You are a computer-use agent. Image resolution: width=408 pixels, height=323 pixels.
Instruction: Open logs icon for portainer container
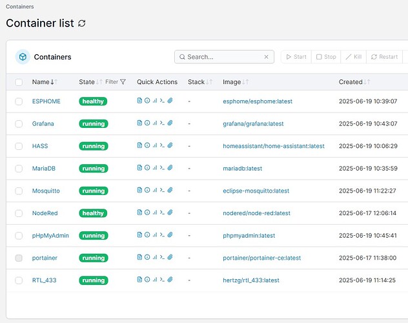coord(139,257)
